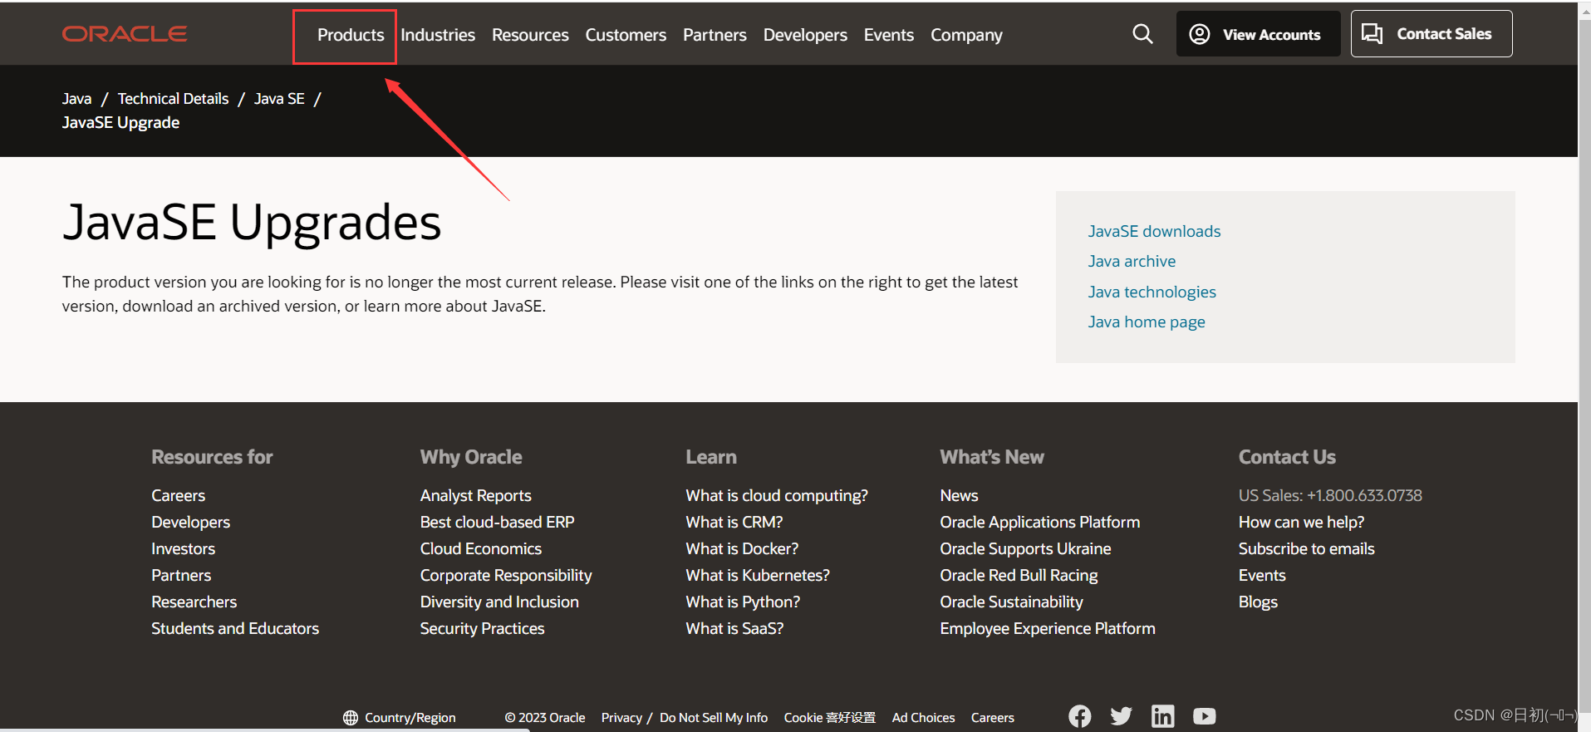This screenshot has width=1591, height=732.
Task: Open Ad Choices link
Action: point(923,717)
